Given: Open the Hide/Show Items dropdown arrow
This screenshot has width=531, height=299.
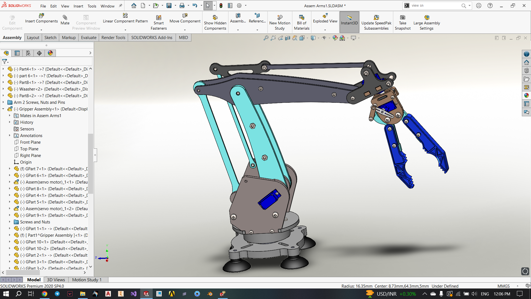Looking at the screenshot, I should click(329, 38).
